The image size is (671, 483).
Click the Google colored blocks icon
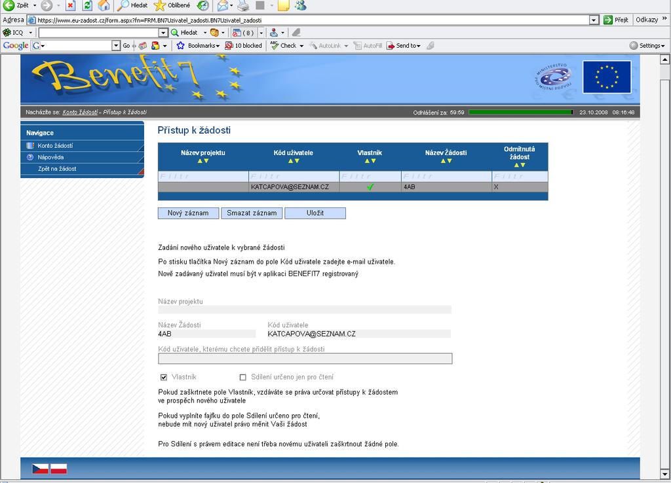tap(155, 45)
